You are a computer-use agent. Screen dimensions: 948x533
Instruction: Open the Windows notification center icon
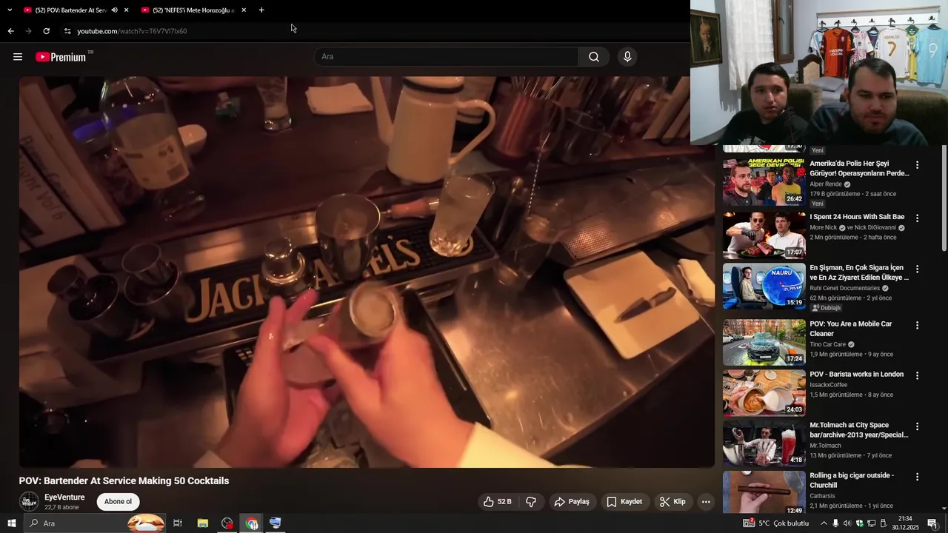932,523
